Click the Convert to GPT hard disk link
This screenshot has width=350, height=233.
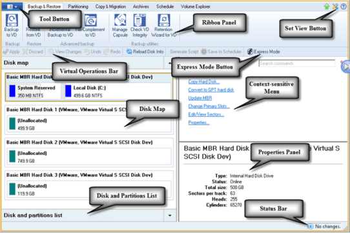click(211, 90)
